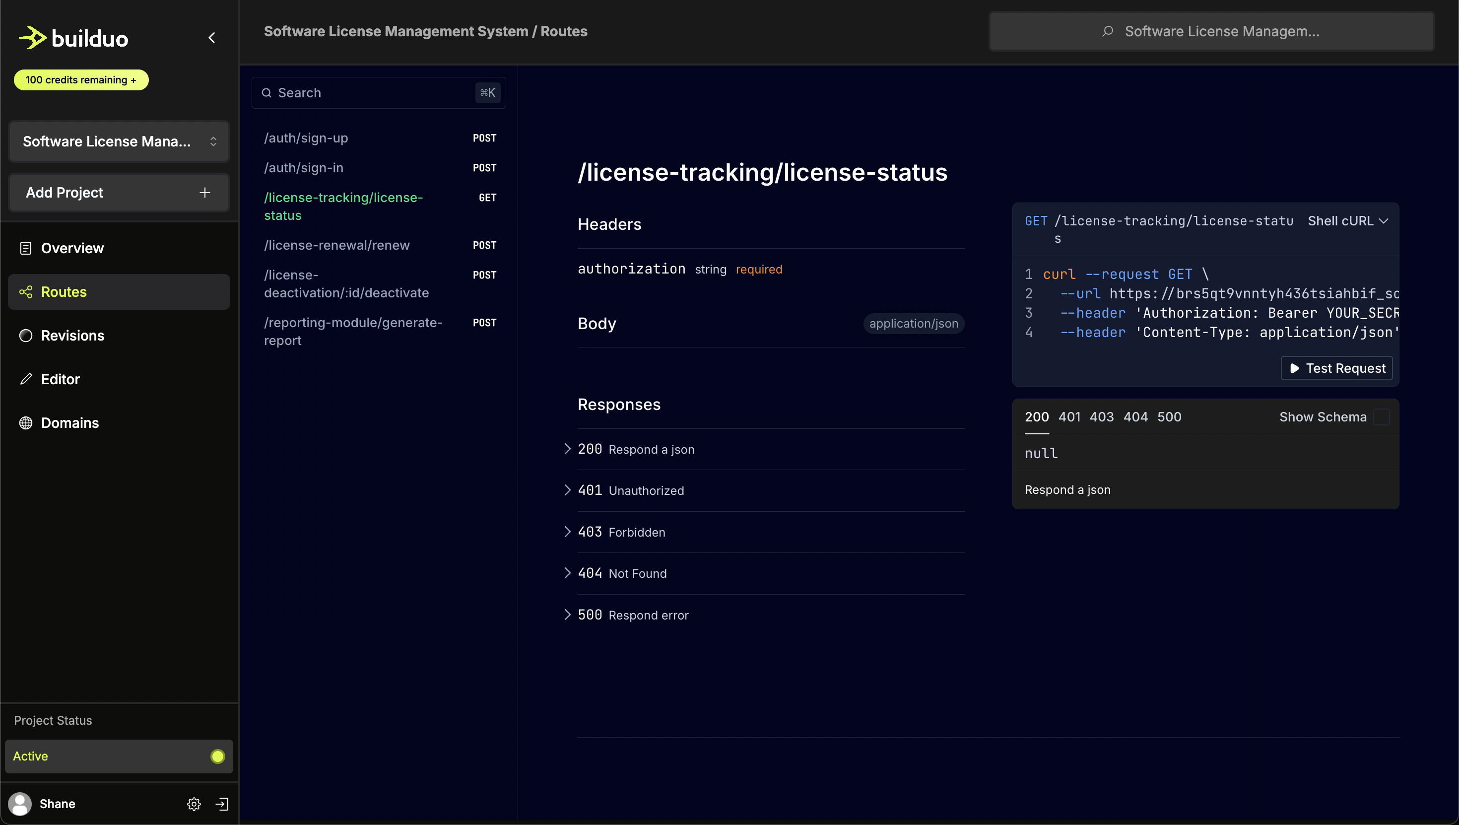Viewport: 1459px width, 825px height.
Task: Select the 404 response tab
Action: pyautogui.click(x=1135, y=417)
